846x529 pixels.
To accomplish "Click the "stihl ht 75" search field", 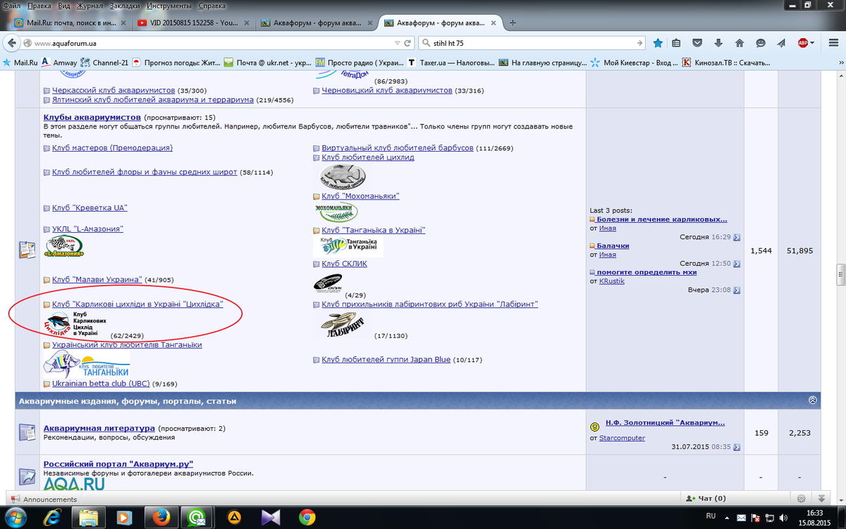I will click(529, 43).
